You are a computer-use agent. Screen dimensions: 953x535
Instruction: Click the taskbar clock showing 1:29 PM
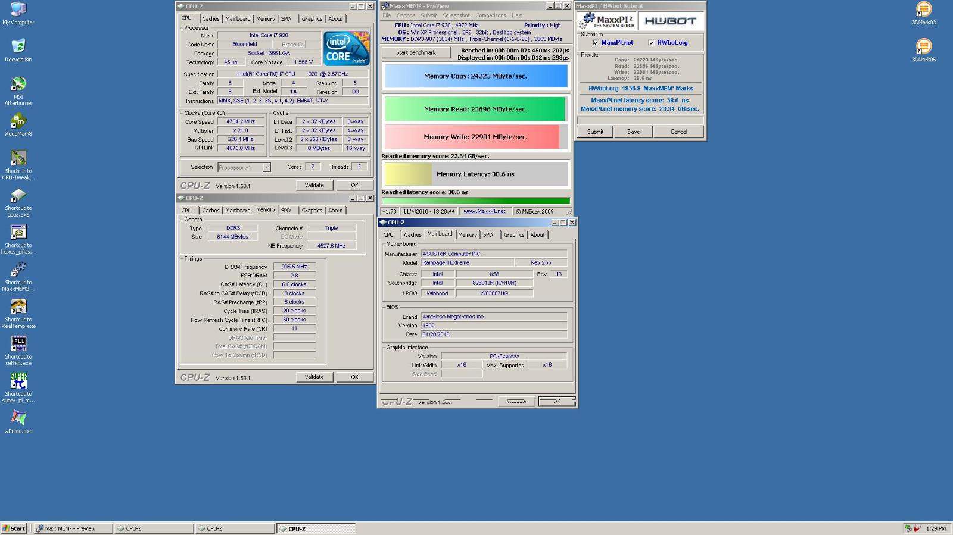(936, 528)
